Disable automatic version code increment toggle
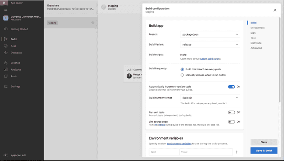This screenshot has width=284, height=161. click(231, 87)
